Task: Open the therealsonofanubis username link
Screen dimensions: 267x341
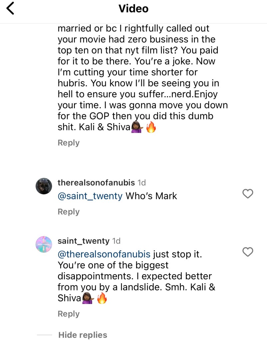Action: click(x=96, y=183)
